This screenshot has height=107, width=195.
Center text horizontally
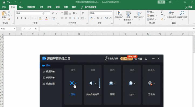tap(66, 18)
